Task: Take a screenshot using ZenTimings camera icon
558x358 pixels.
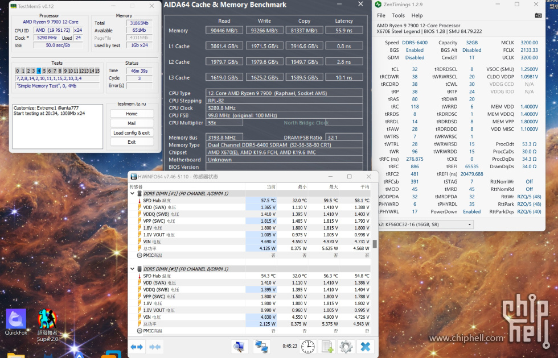Action: (x=538, y=15)
